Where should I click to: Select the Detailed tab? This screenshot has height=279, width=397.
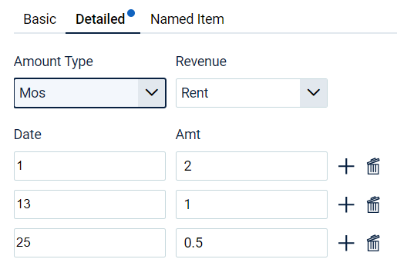pos(100,19)
